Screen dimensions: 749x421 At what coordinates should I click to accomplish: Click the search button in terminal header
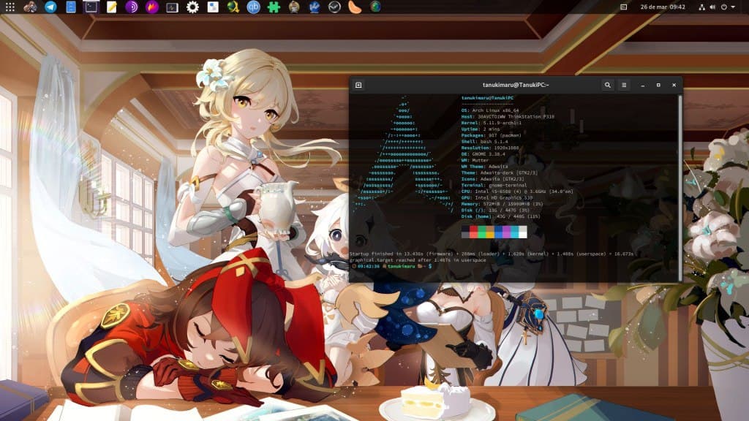coord(607,86)
